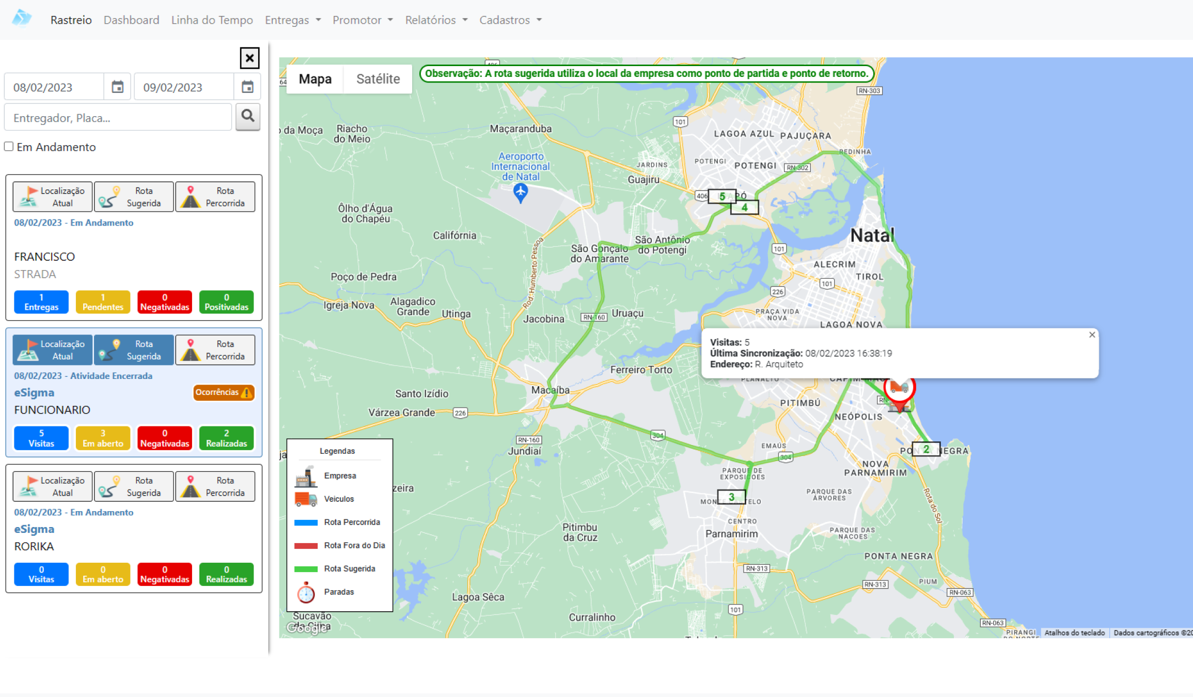Close the sidebar panel with the X icon
1193x697 pixels.
pyautogui.click(x=249, y=58)
